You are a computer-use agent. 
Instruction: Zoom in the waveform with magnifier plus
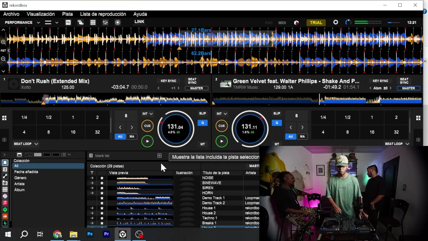[3, 42]
